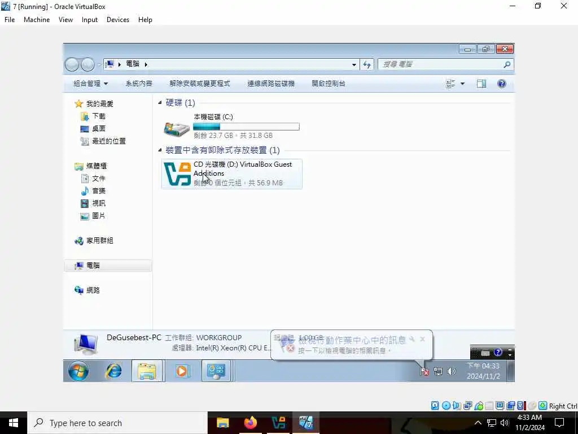Click 開啟控制台 toolbar button

point(329,84)
